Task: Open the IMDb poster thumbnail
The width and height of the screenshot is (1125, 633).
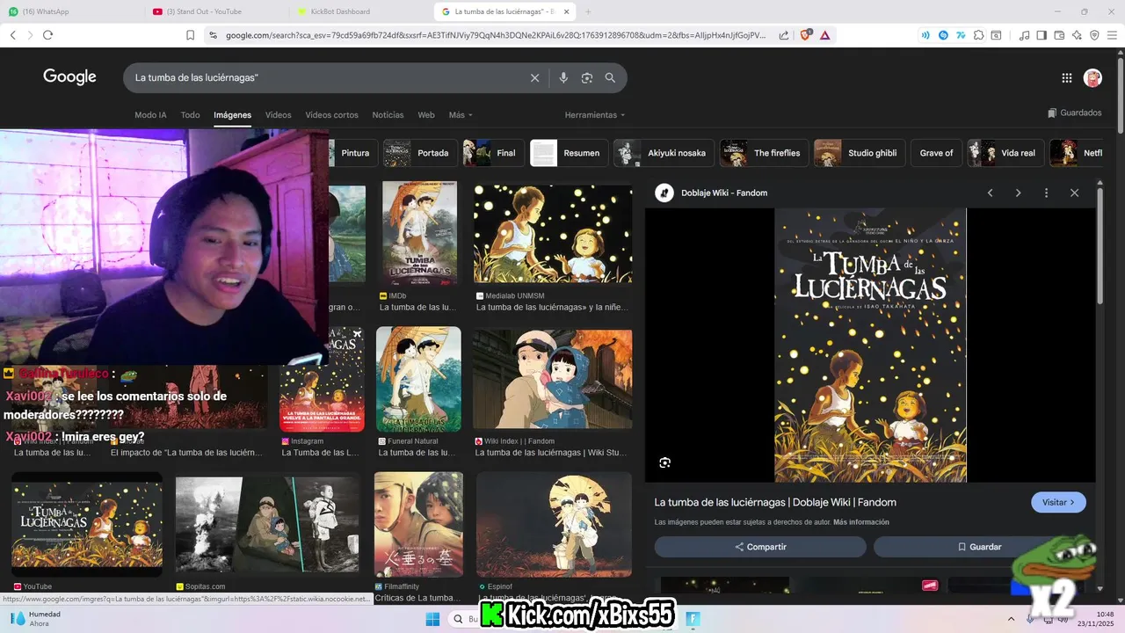Action: pyautogui.click(x=419, y=233)
